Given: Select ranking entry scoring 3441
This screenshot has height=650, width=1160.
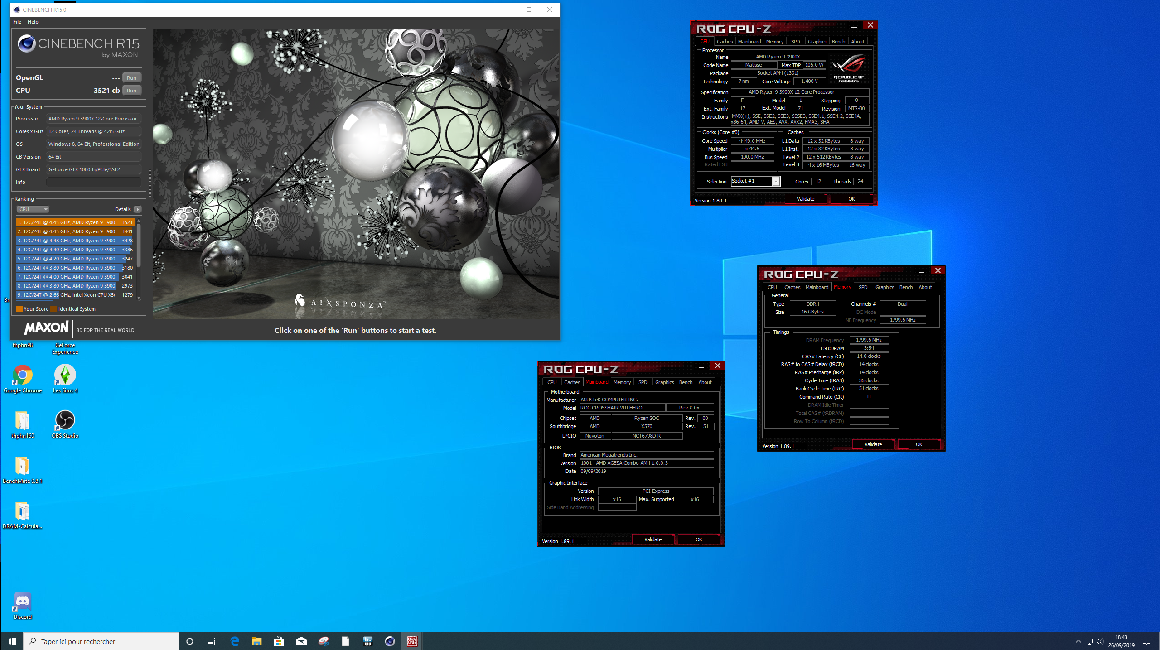Looking at the screenshot, I should coord(75,231).
